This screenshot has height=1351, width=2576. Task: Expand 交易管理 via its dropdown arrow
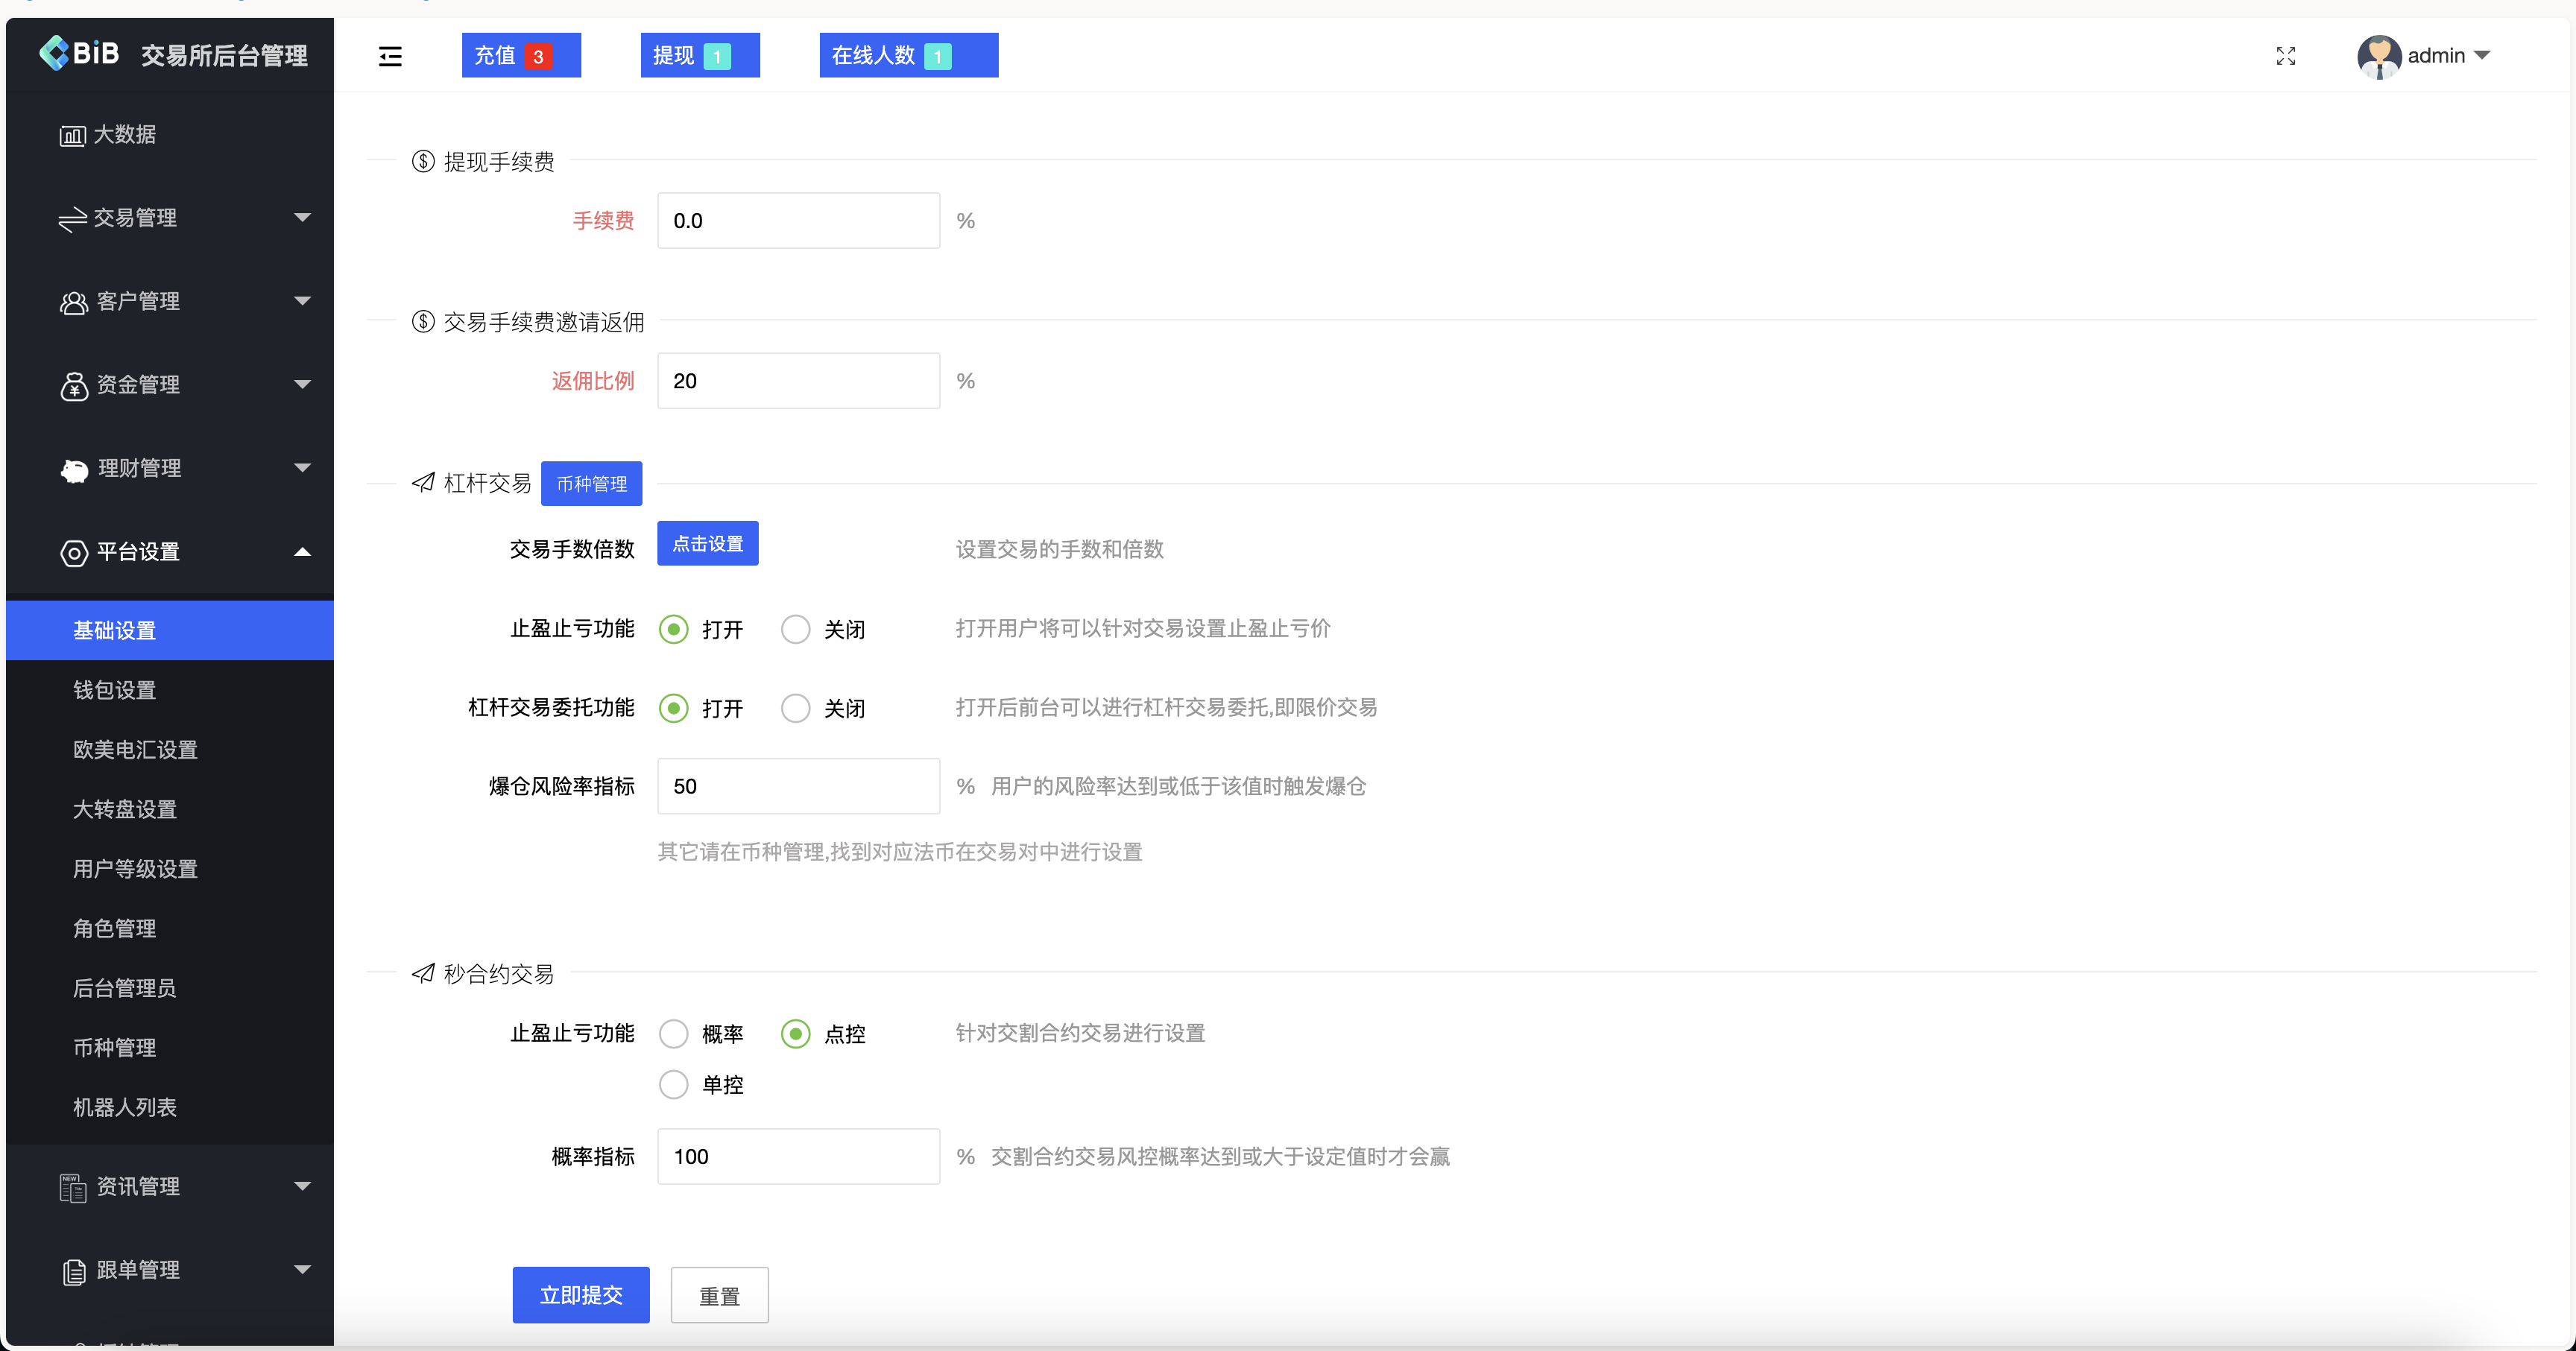pyautogui.click(x=302, y=217)
